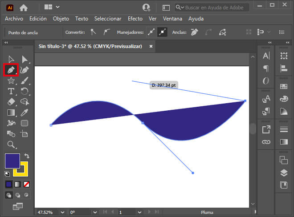Activate the Eraser tool
The height and width of the screenshot is (217, 294).
tap(11, 102)
